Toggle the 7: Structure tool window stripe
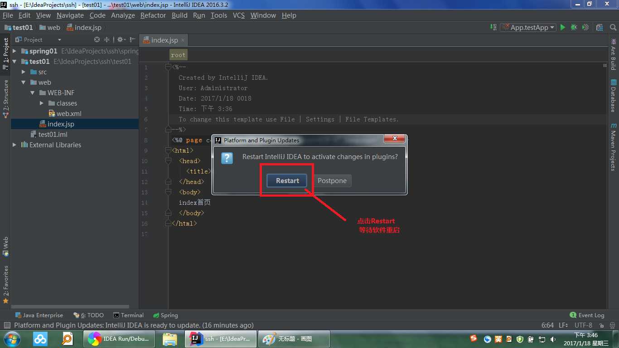 click(x=5, y=99)
